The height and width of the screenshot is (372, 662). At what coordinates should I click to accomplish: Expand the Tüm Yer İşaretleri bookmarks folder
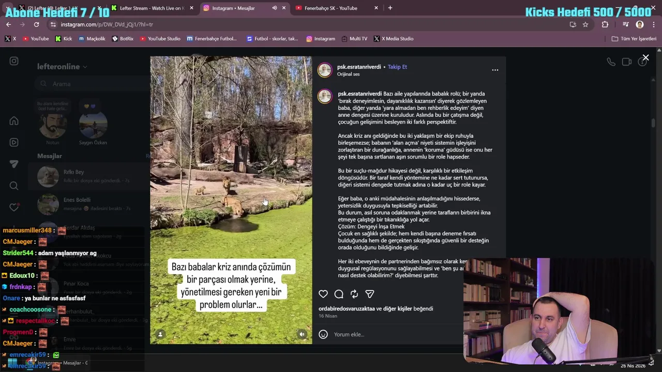pyautogui.click(x=634, y=39)
